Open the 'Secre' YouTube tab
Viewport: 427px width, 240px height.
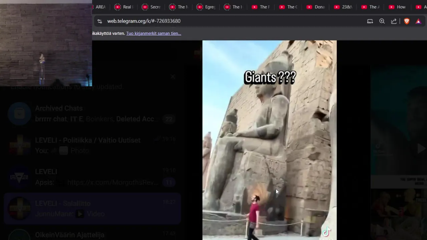(x=151, y=7)
